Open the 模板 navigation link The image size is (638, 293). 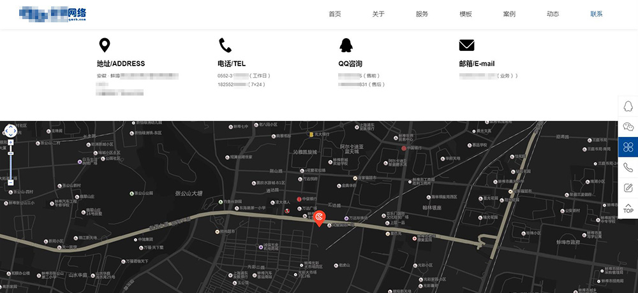click(x=466, y=14)
